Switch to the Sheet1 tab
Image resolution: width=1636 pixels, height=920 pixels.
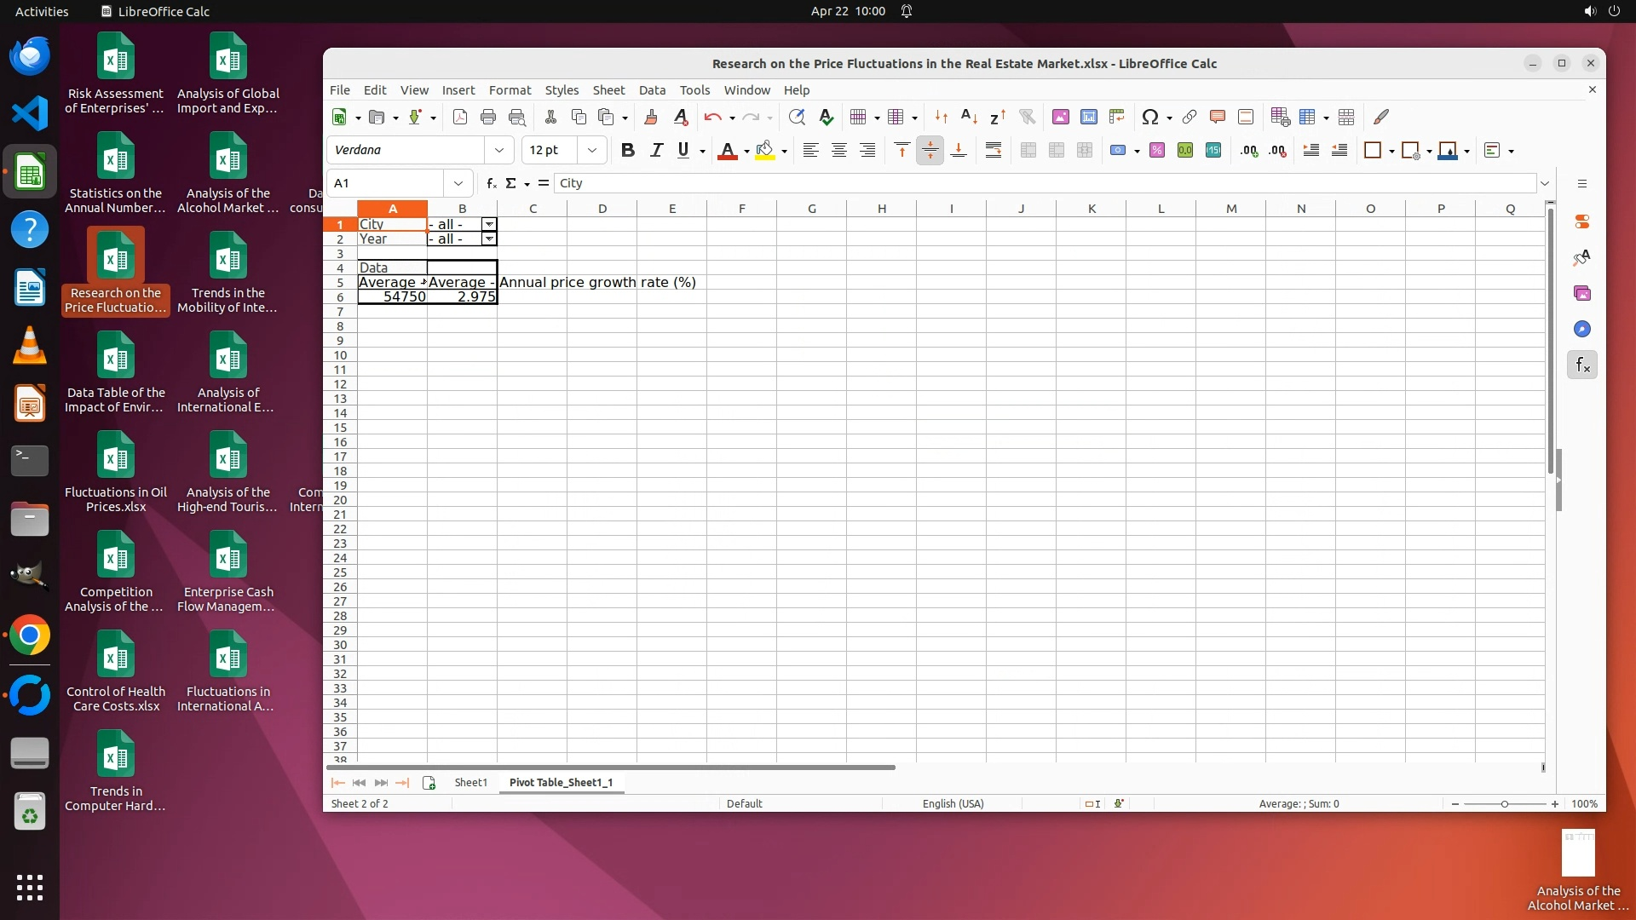click(x=470, y=782)
